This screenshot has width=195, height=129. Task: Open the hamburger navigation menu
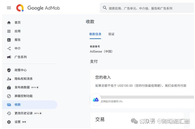click(x=9, y=8)
